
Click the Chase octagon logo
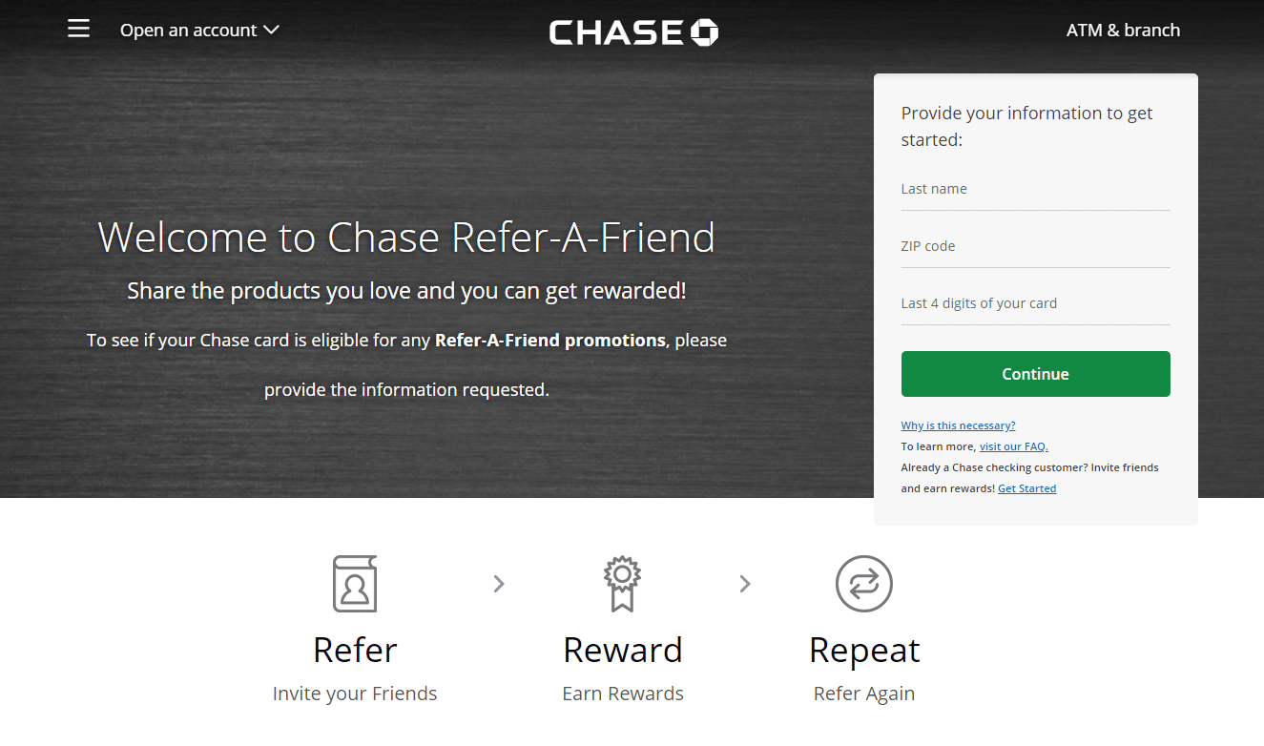pos(705,31)
